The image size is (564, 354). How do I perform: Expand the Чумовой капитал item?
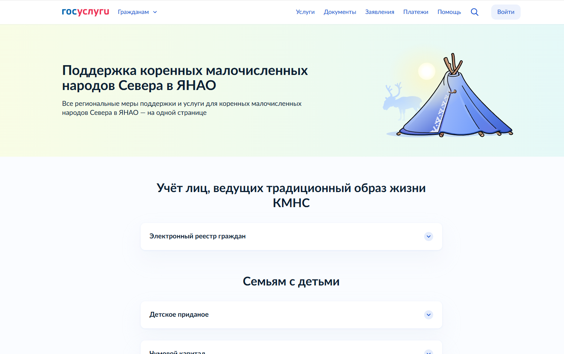point(177,352)
